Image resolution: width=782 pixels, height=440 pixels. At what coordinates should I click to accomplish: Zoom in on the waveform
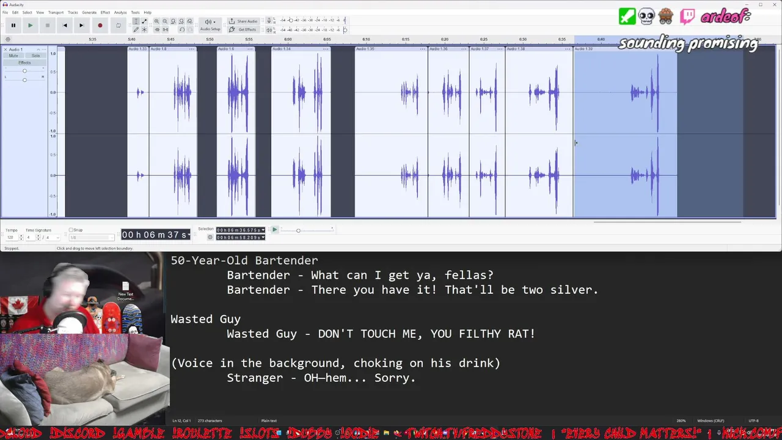pyautogui.click(x=156, y=21)
